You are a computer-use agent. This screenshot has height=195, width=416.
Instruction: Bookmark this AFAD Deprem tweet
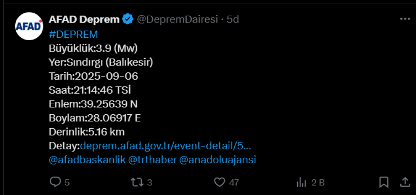384,182
